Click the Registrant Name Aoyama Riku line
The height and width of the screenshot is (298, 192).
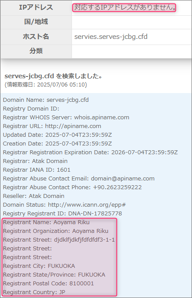coord(46,222)
